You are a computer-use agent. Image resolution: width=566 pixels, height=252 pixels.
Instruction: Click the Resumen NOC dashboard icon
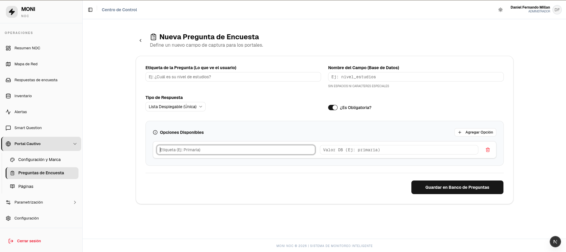click(8, 48)
